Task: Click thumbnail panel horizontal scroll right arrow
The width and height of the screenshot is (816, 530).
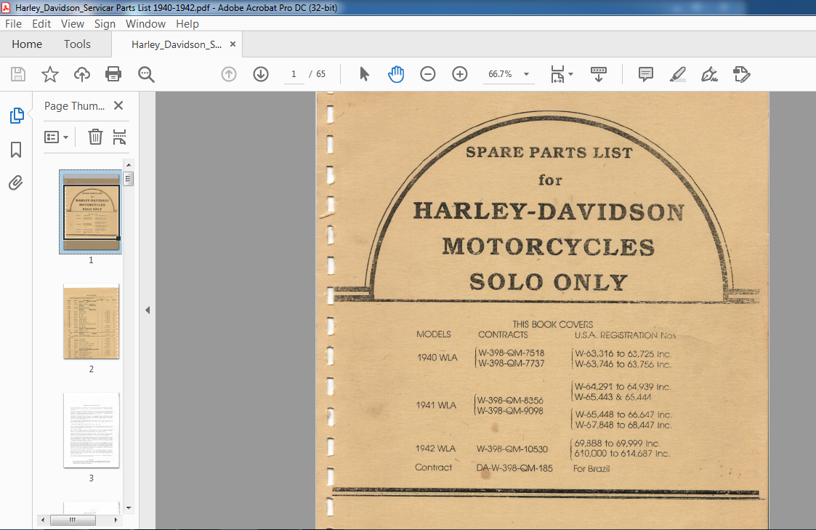Action: pyautogui.click(x=116, y=520)
